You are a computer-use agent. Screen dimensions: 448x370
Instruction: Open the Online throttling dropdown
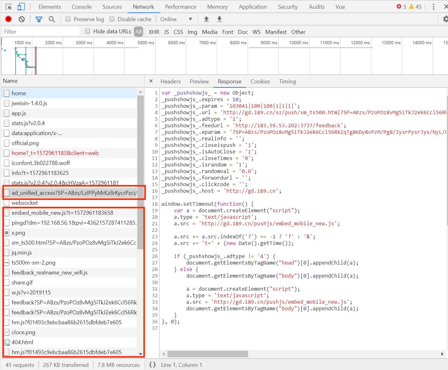tap(176, 19)
